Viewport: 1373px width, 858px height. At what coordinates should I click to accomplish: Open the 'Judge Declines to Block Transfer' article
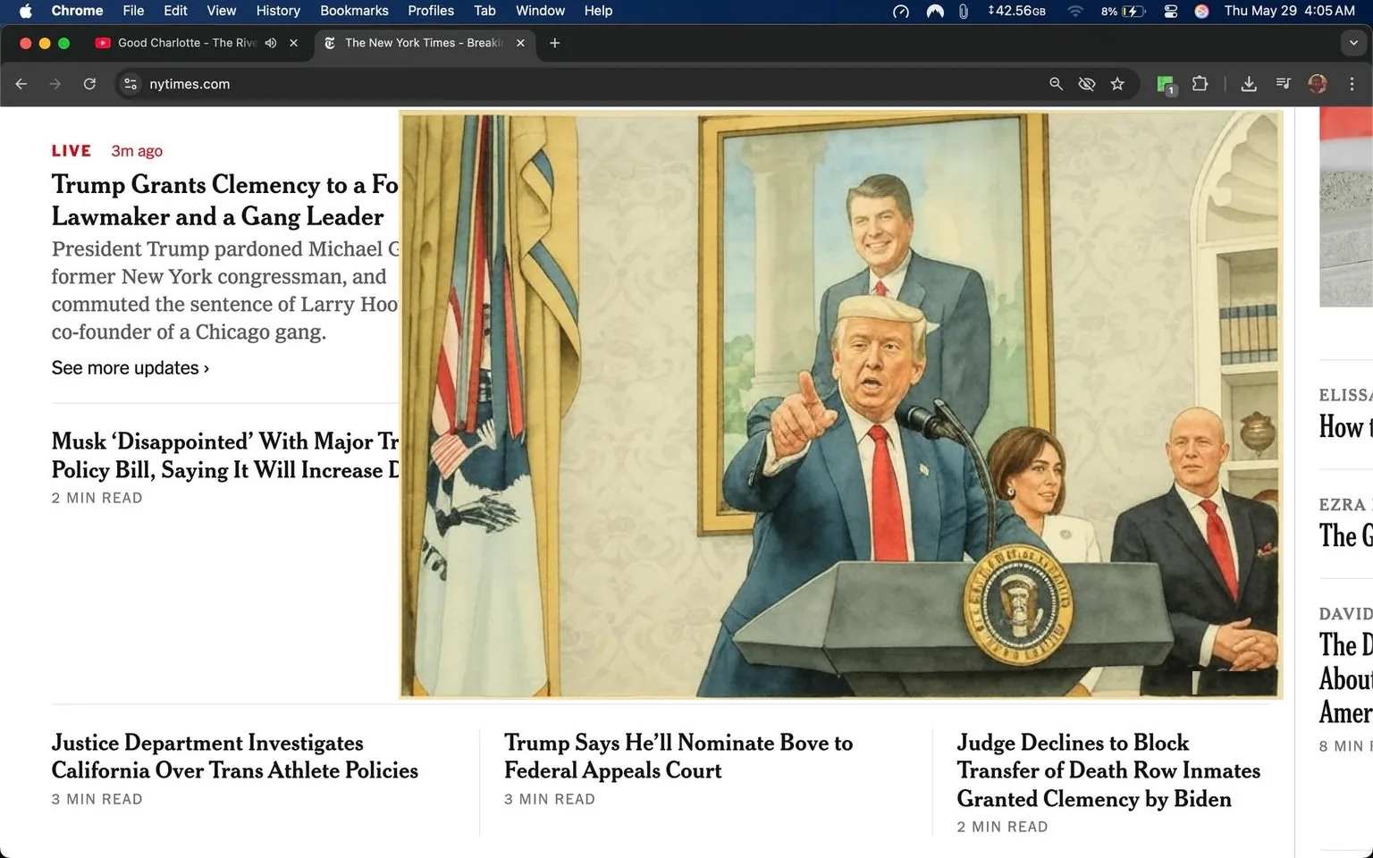coord(1108,770)
